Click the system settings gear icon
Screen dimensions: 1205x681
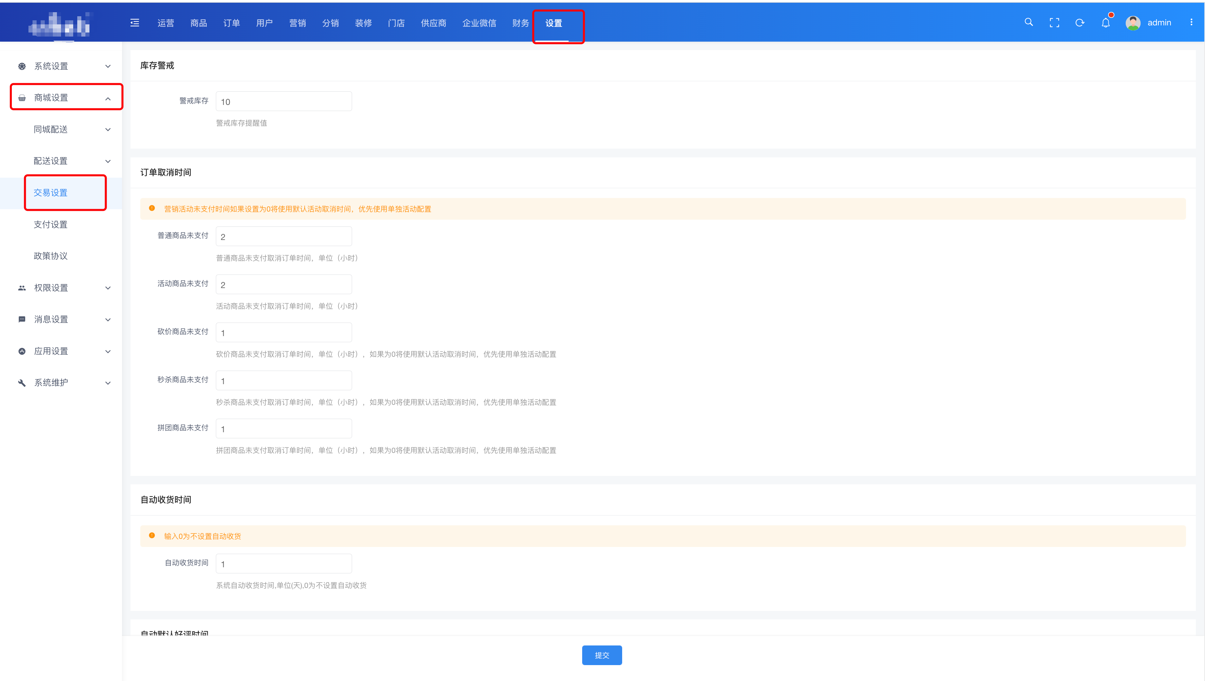[22, 66]
